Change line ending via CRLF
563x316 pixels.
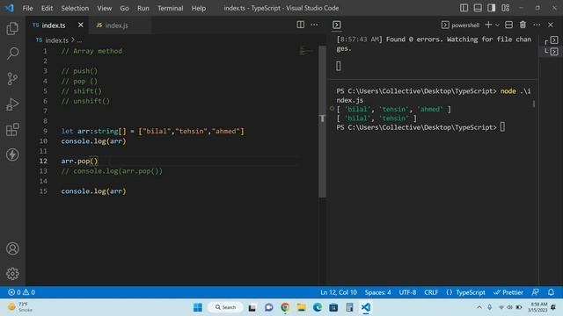click(431, 292)
